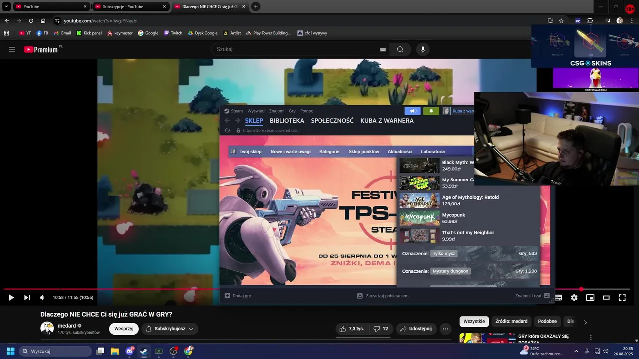Go back in the browser

pos(7,21)
